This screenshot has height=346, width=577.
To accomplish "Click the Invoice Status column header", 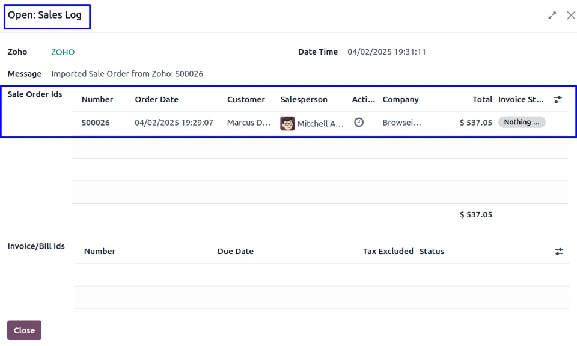I will click(x=521, y=100).
